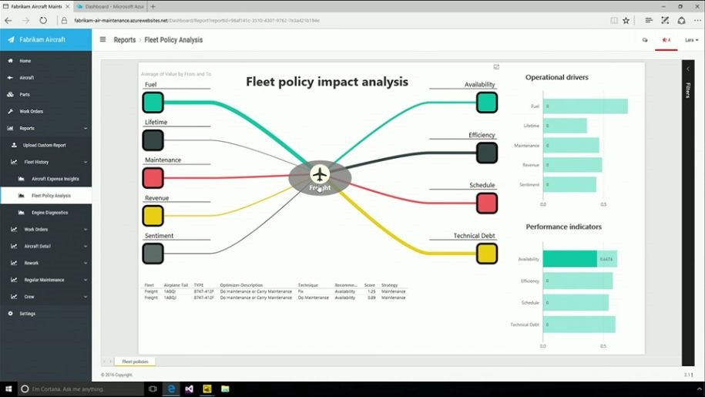Click the Revenue bar in Operational drivers

tap(572, 165)
